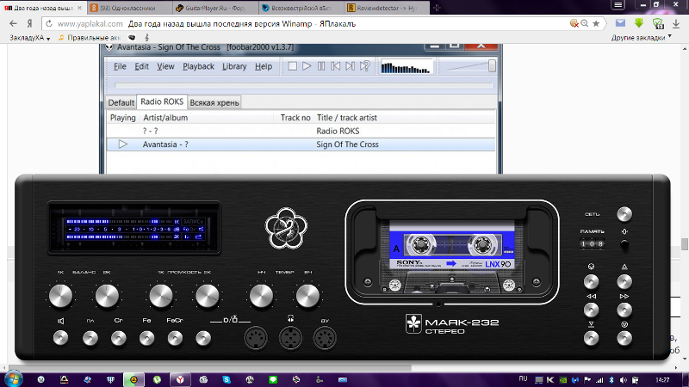Click the Play button in foobar2000 toolbar
Viewport: 689px width, 387px height.
click(307, 66)
